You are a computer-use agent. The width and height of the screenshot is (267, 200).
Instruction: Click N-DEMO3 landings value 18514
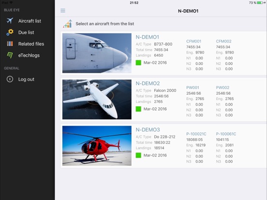(x=159, y=148)
